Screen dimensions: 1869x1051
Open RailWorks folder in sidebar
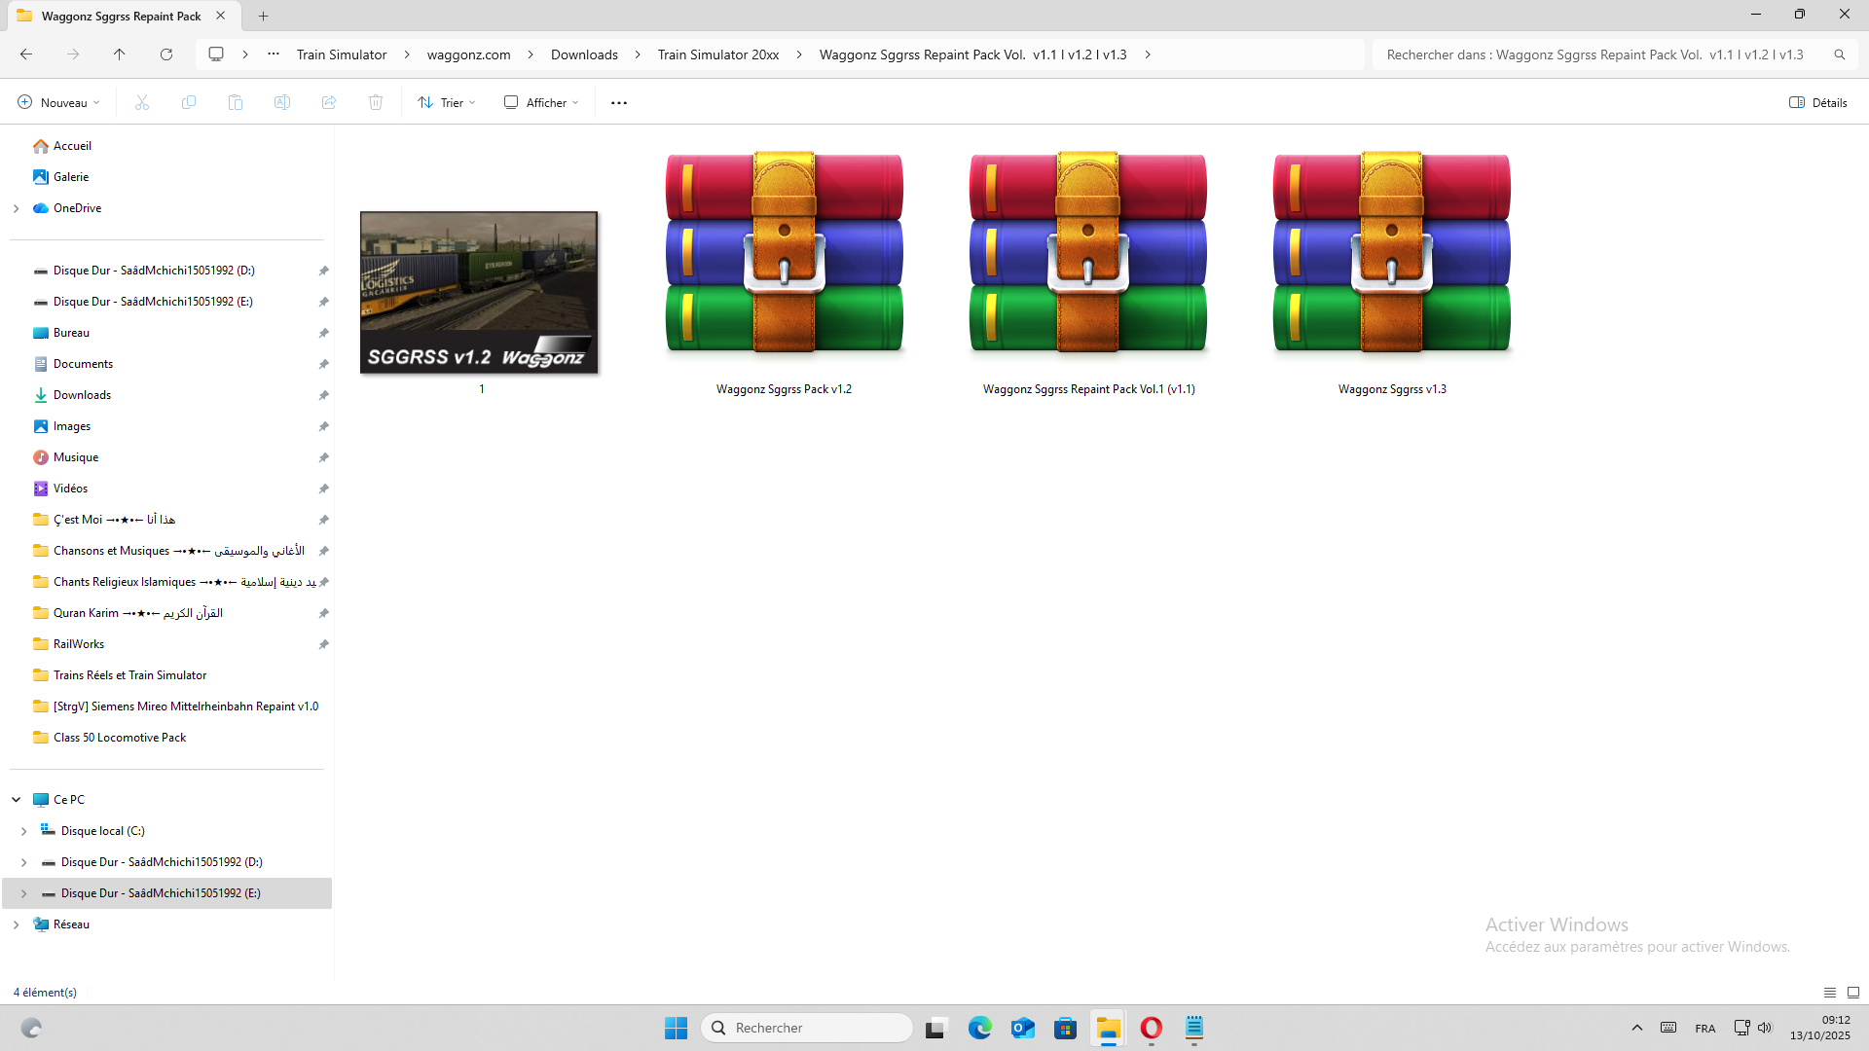79,644
